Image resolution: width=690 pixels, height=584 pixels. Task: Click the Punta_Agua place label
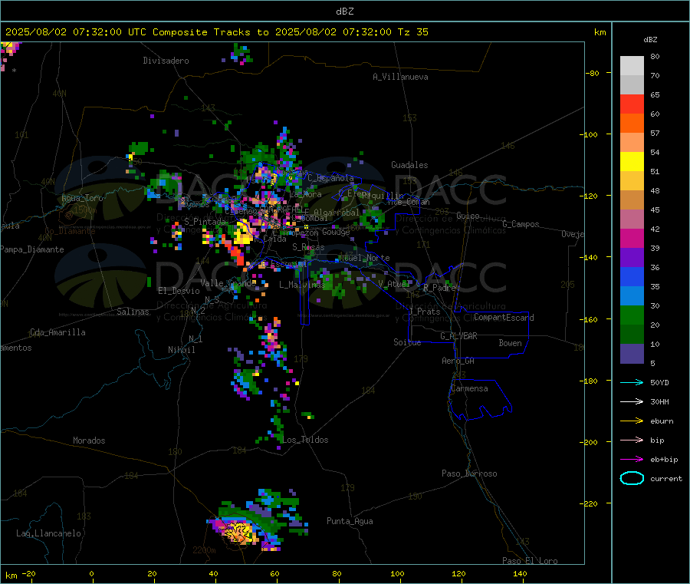point(350,522)
